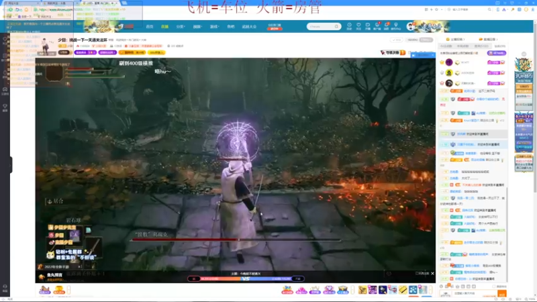Bet on the blue right side of the VS prediction
Screen dimensions: 537x302
[297, 279]
